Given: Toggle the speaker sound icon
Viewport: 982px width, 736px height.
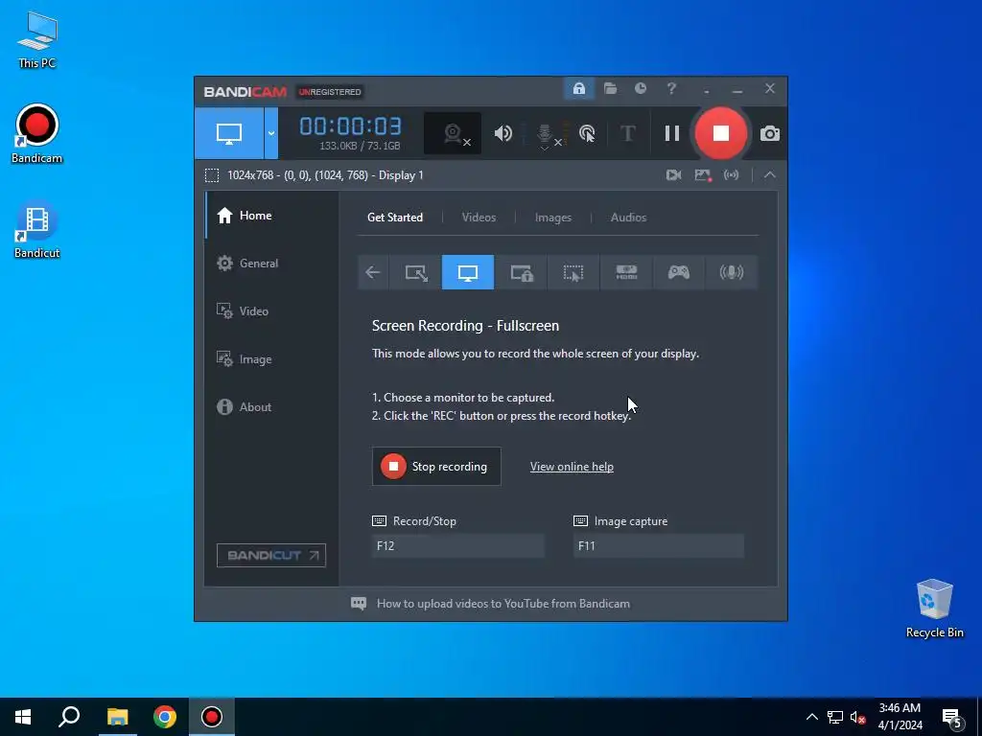Looking at the screenshot, I should point(503,133).
